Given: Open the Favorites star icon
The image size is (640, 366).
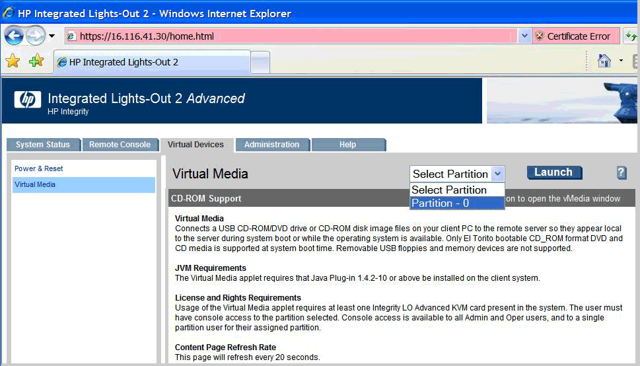Looking at the screenshot, I should 13,61.
